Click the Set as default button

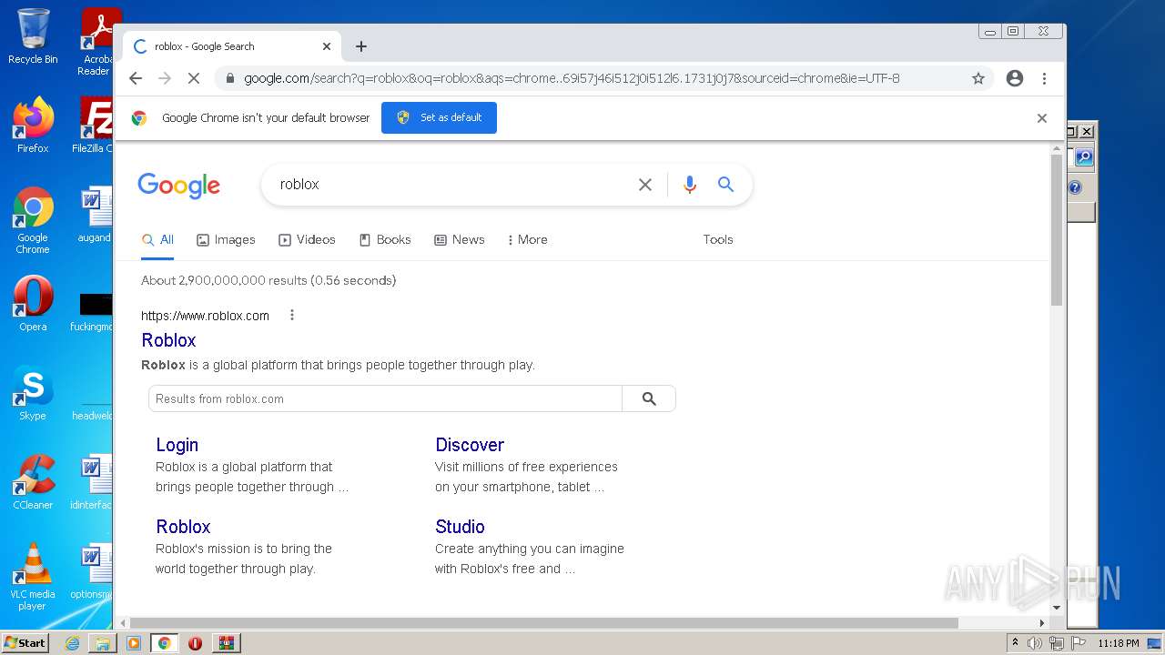tap(439, 117)
